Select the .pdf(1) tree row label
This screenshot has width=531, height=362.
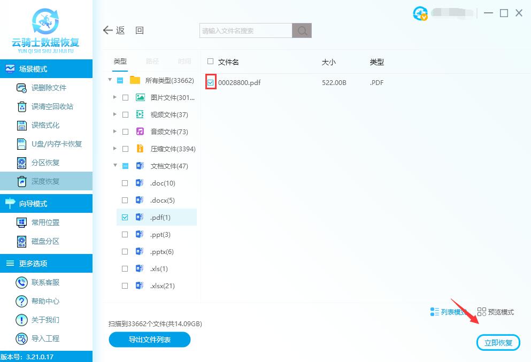[x=160, y=218]
